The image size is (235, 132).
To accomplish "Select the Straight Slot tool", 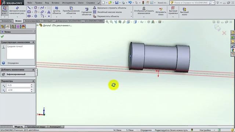I will (29, 16).
